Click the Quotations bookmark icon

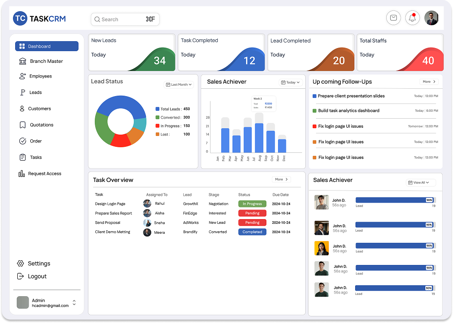click(23, 125)
